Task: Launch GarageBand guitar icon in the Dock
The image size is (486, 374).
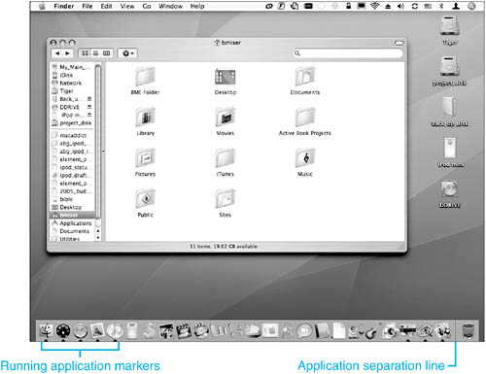Action: pyautogui.click(x=372, y=331)
